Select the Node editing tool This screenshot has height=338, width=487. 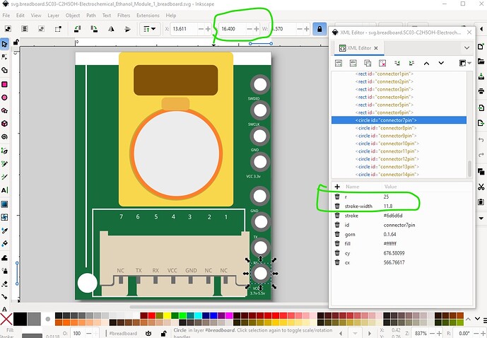5,57
